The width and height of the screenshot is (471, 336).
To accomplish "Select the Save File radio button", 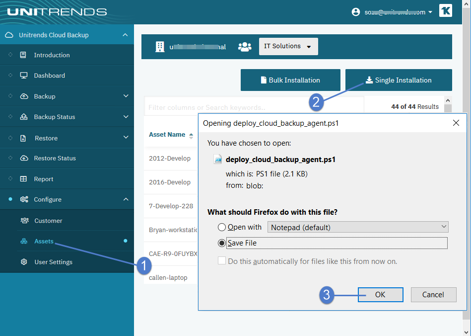I will 222,243.
